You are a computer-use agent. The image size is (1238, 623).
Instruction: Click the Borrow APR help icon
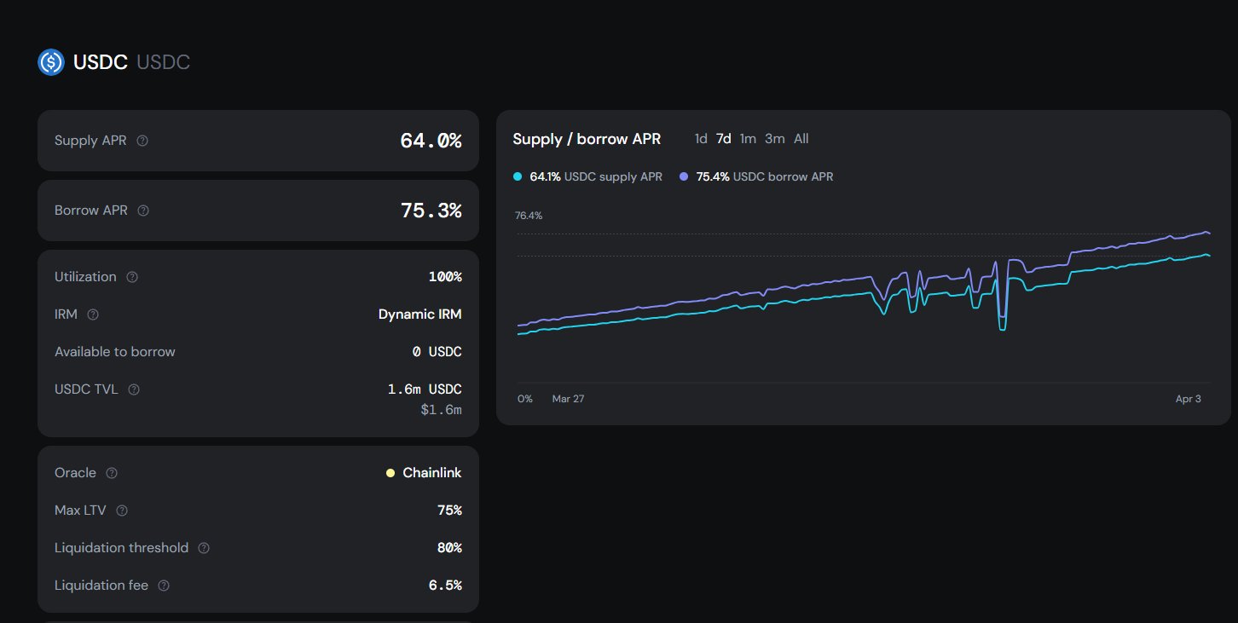tap(143, 211)
